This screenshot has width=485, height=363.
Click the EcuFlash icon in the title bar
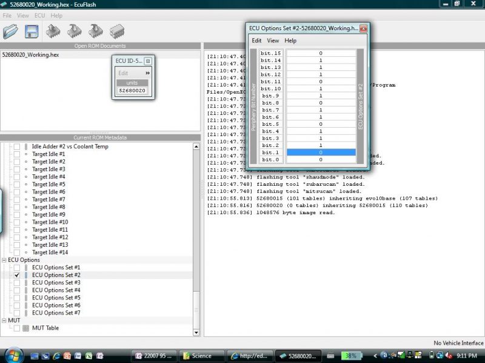[5, 4]
